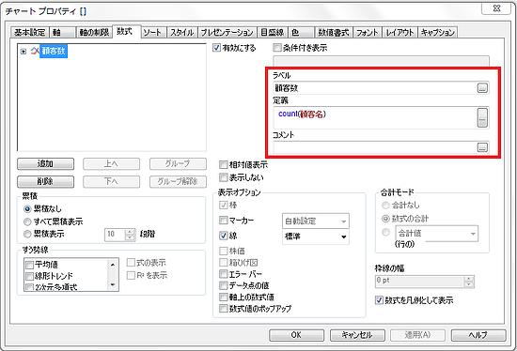The height and width of the screenshot is (351, 517).
Task: Click the キャンセル button
Action: pyautogui.click(x=357, y=335)
